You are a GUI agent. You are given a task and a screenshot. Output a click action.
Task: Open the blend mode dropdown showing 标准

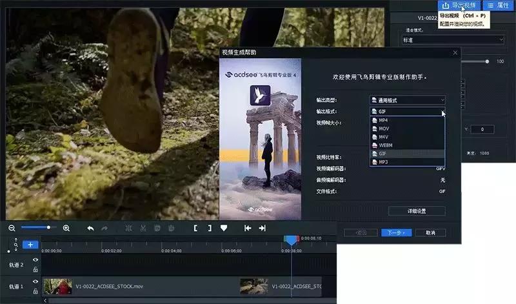pos(453,40)
